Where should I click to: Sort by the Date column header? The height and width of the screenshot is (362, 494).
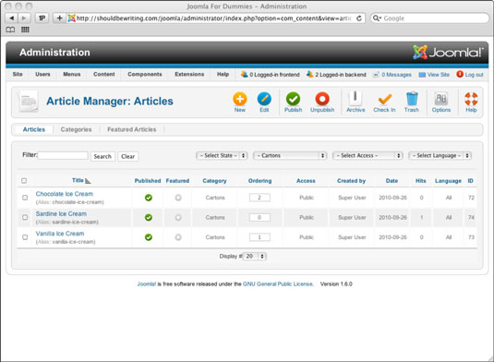(392, 181)
